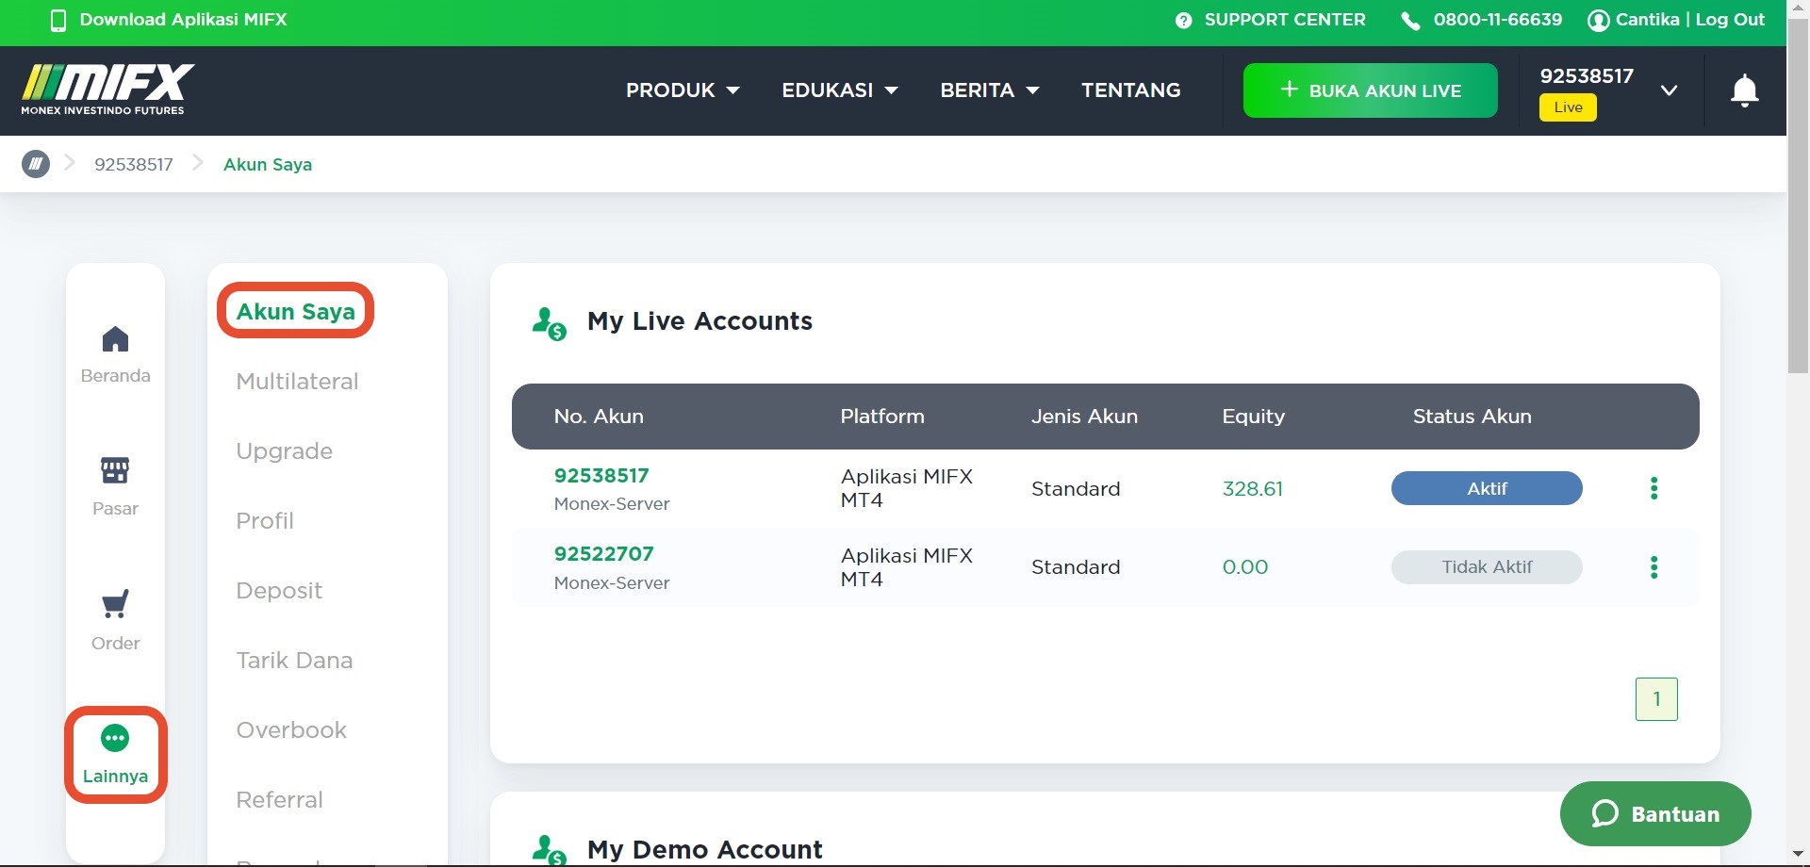Open kebab menu for account 92522707
The image size is (1810, 867).
tap(1654, 566)
